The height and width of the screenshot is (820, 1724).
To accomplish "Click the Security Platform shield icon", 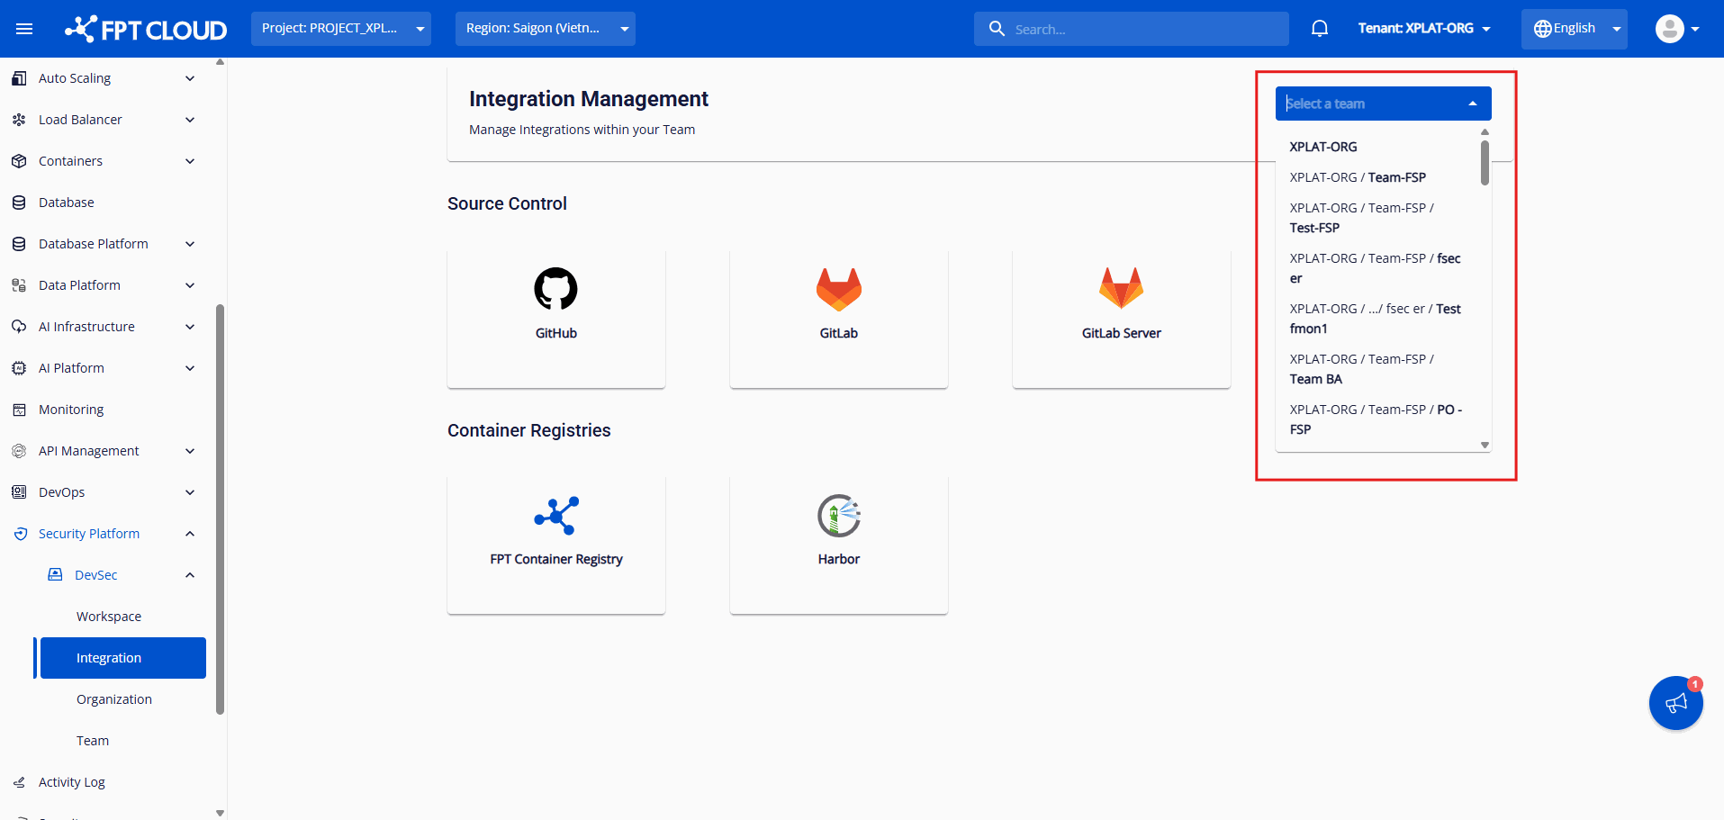I will coord(21,534).
